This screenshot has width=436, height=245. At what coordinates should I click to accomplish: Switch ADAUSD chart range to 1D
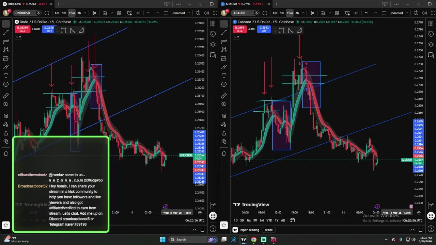pyautogui.click(x=236, y=220)
